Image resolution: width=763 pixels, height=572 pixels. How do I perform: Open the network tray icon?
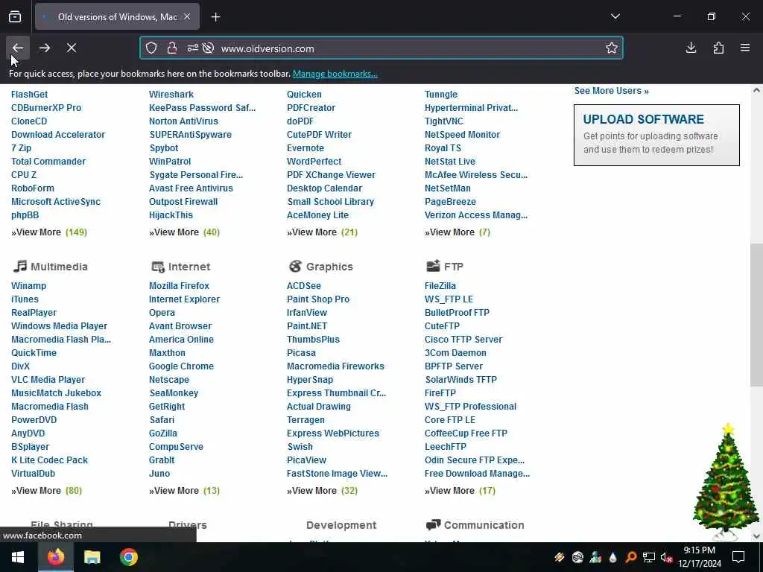point(649,557)
